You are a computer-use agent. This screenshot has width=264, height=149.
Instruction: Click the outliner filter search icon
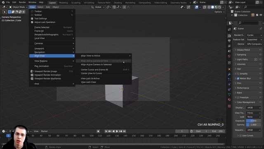[x=245, y=7]
